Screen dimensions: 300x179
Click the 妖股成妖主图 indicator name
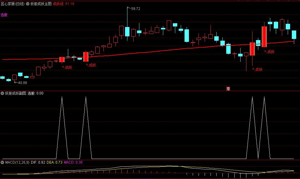(41, 4)
